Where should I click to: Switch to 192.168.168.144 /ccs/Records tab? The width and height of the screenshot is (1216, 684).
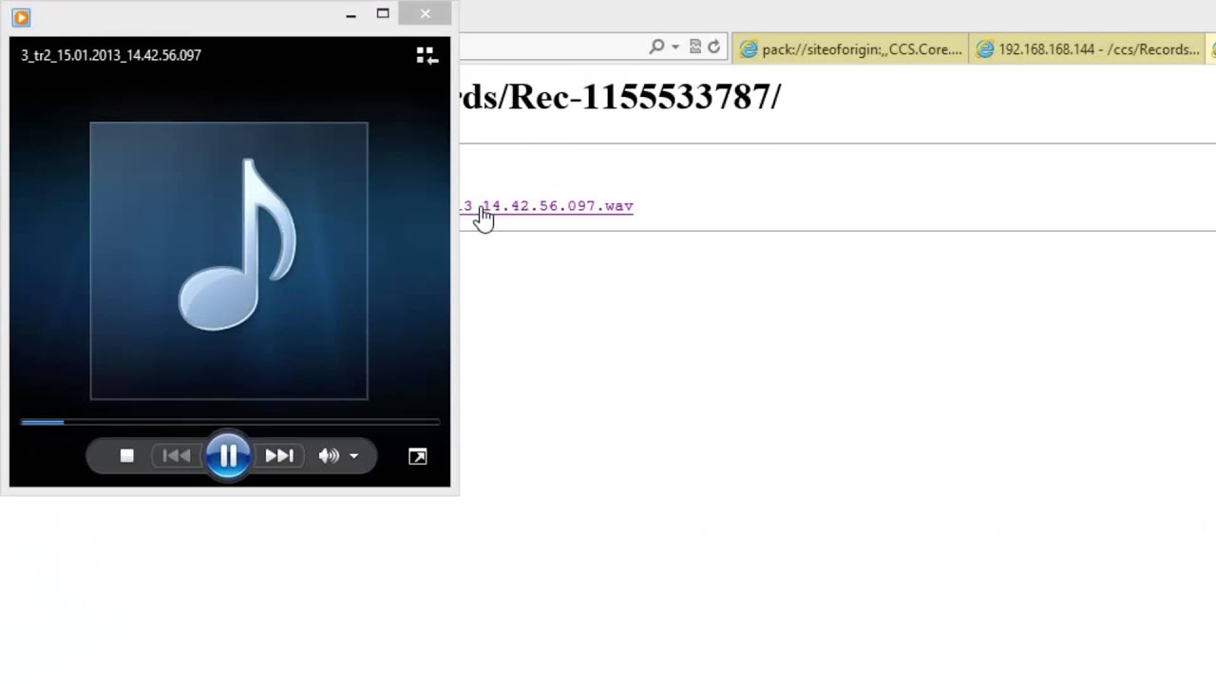[1090, 49]
